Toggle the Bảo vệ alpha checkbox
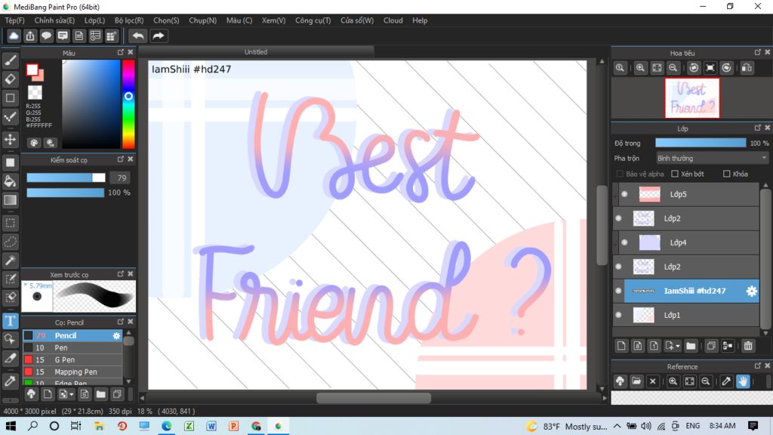This screenshot has width=773, height=435. click(x=620, y=174)
